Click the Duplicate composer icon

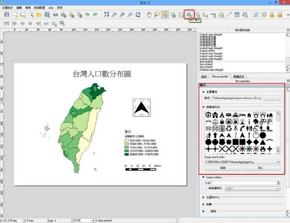[23, 15]
